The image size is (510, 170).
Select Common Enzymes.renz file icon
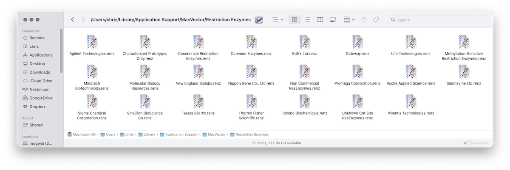tap(251, 42)
